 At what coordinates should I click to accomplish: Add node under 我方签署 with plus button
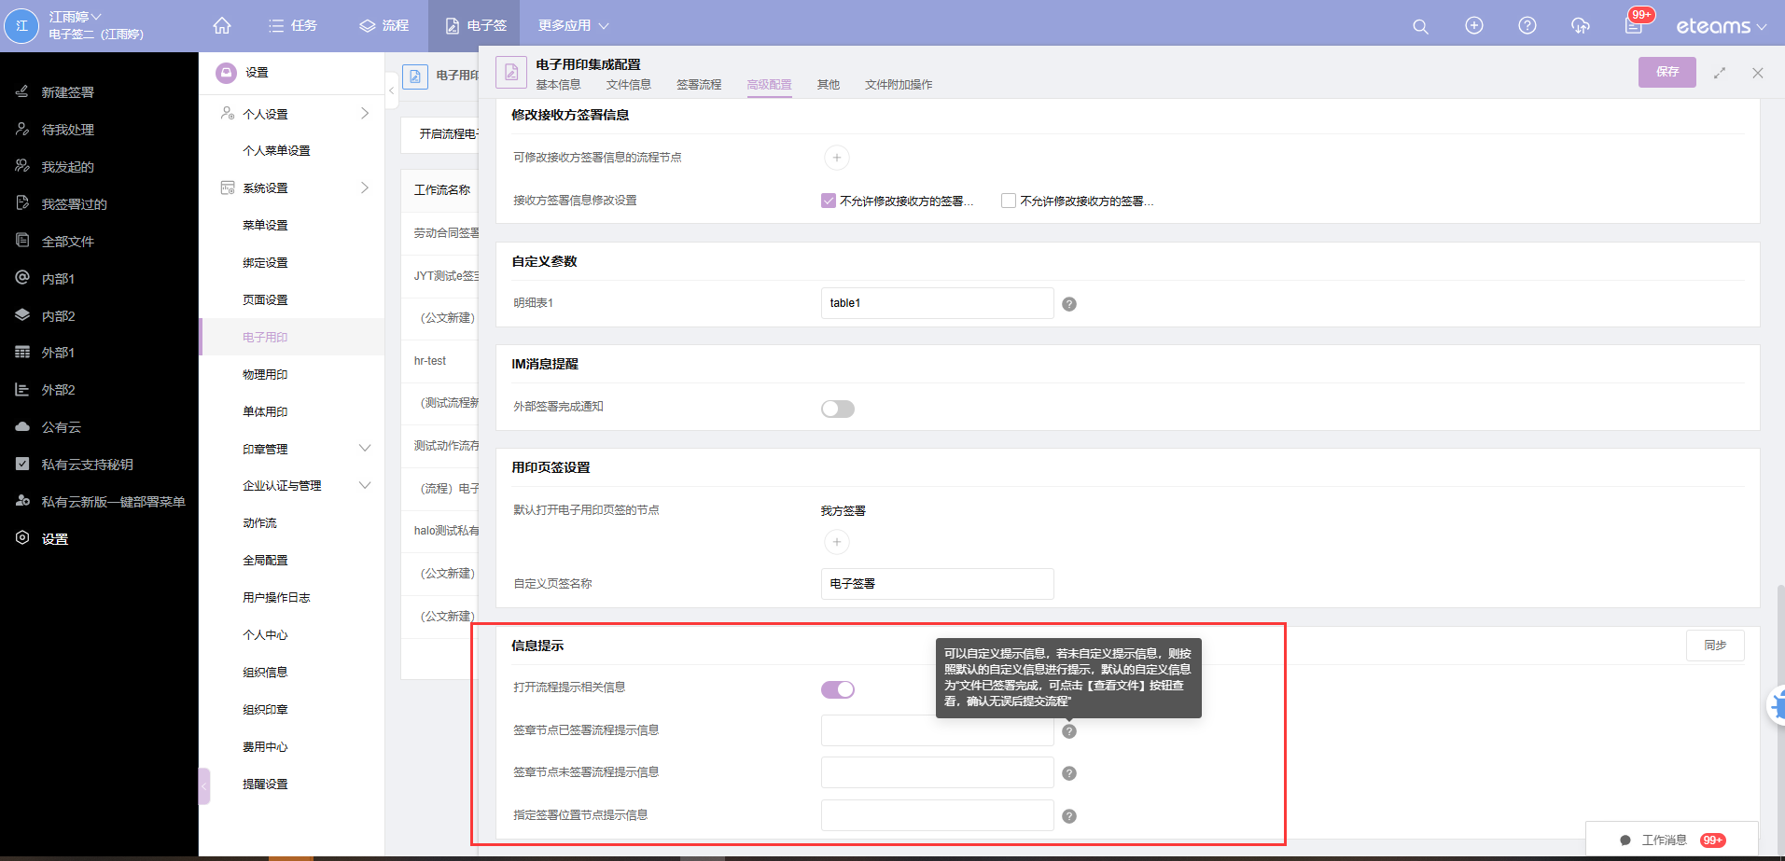tap(837, 542)
